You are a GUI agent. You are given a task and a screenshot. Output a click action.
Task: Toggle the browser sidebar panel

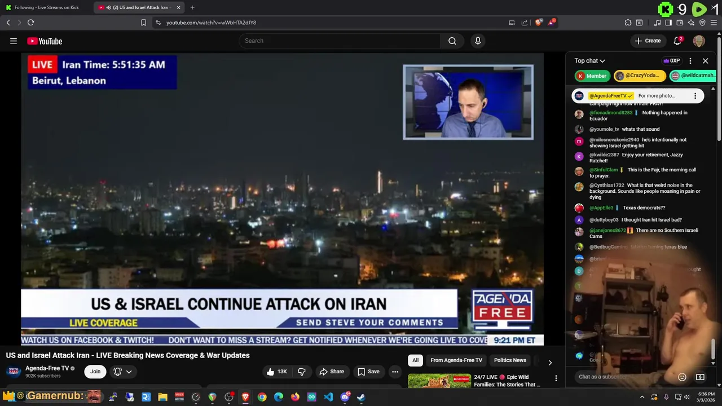point(668,23)
